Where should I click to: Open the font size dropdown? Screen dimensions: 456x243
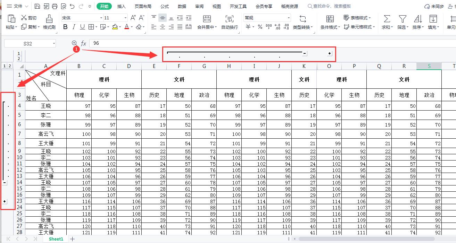click(126, 17)
